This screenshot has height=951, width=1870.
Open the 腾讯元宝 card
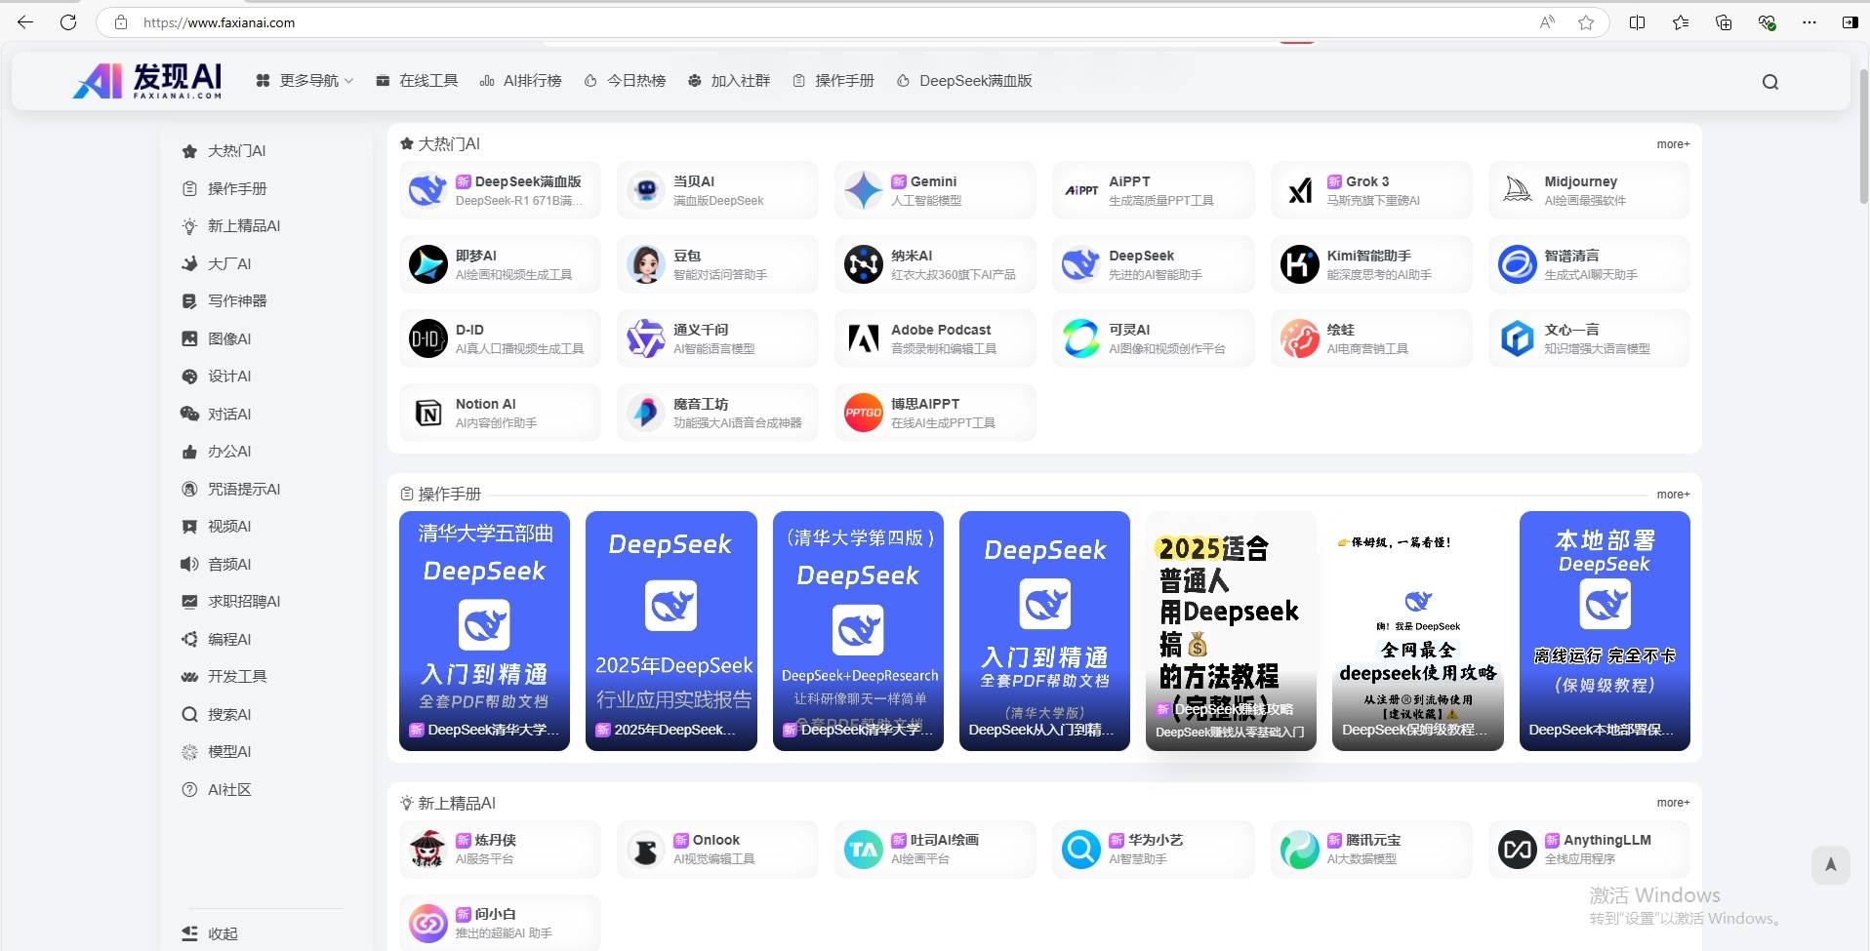pyautogui.click(x=1371, y=849)
